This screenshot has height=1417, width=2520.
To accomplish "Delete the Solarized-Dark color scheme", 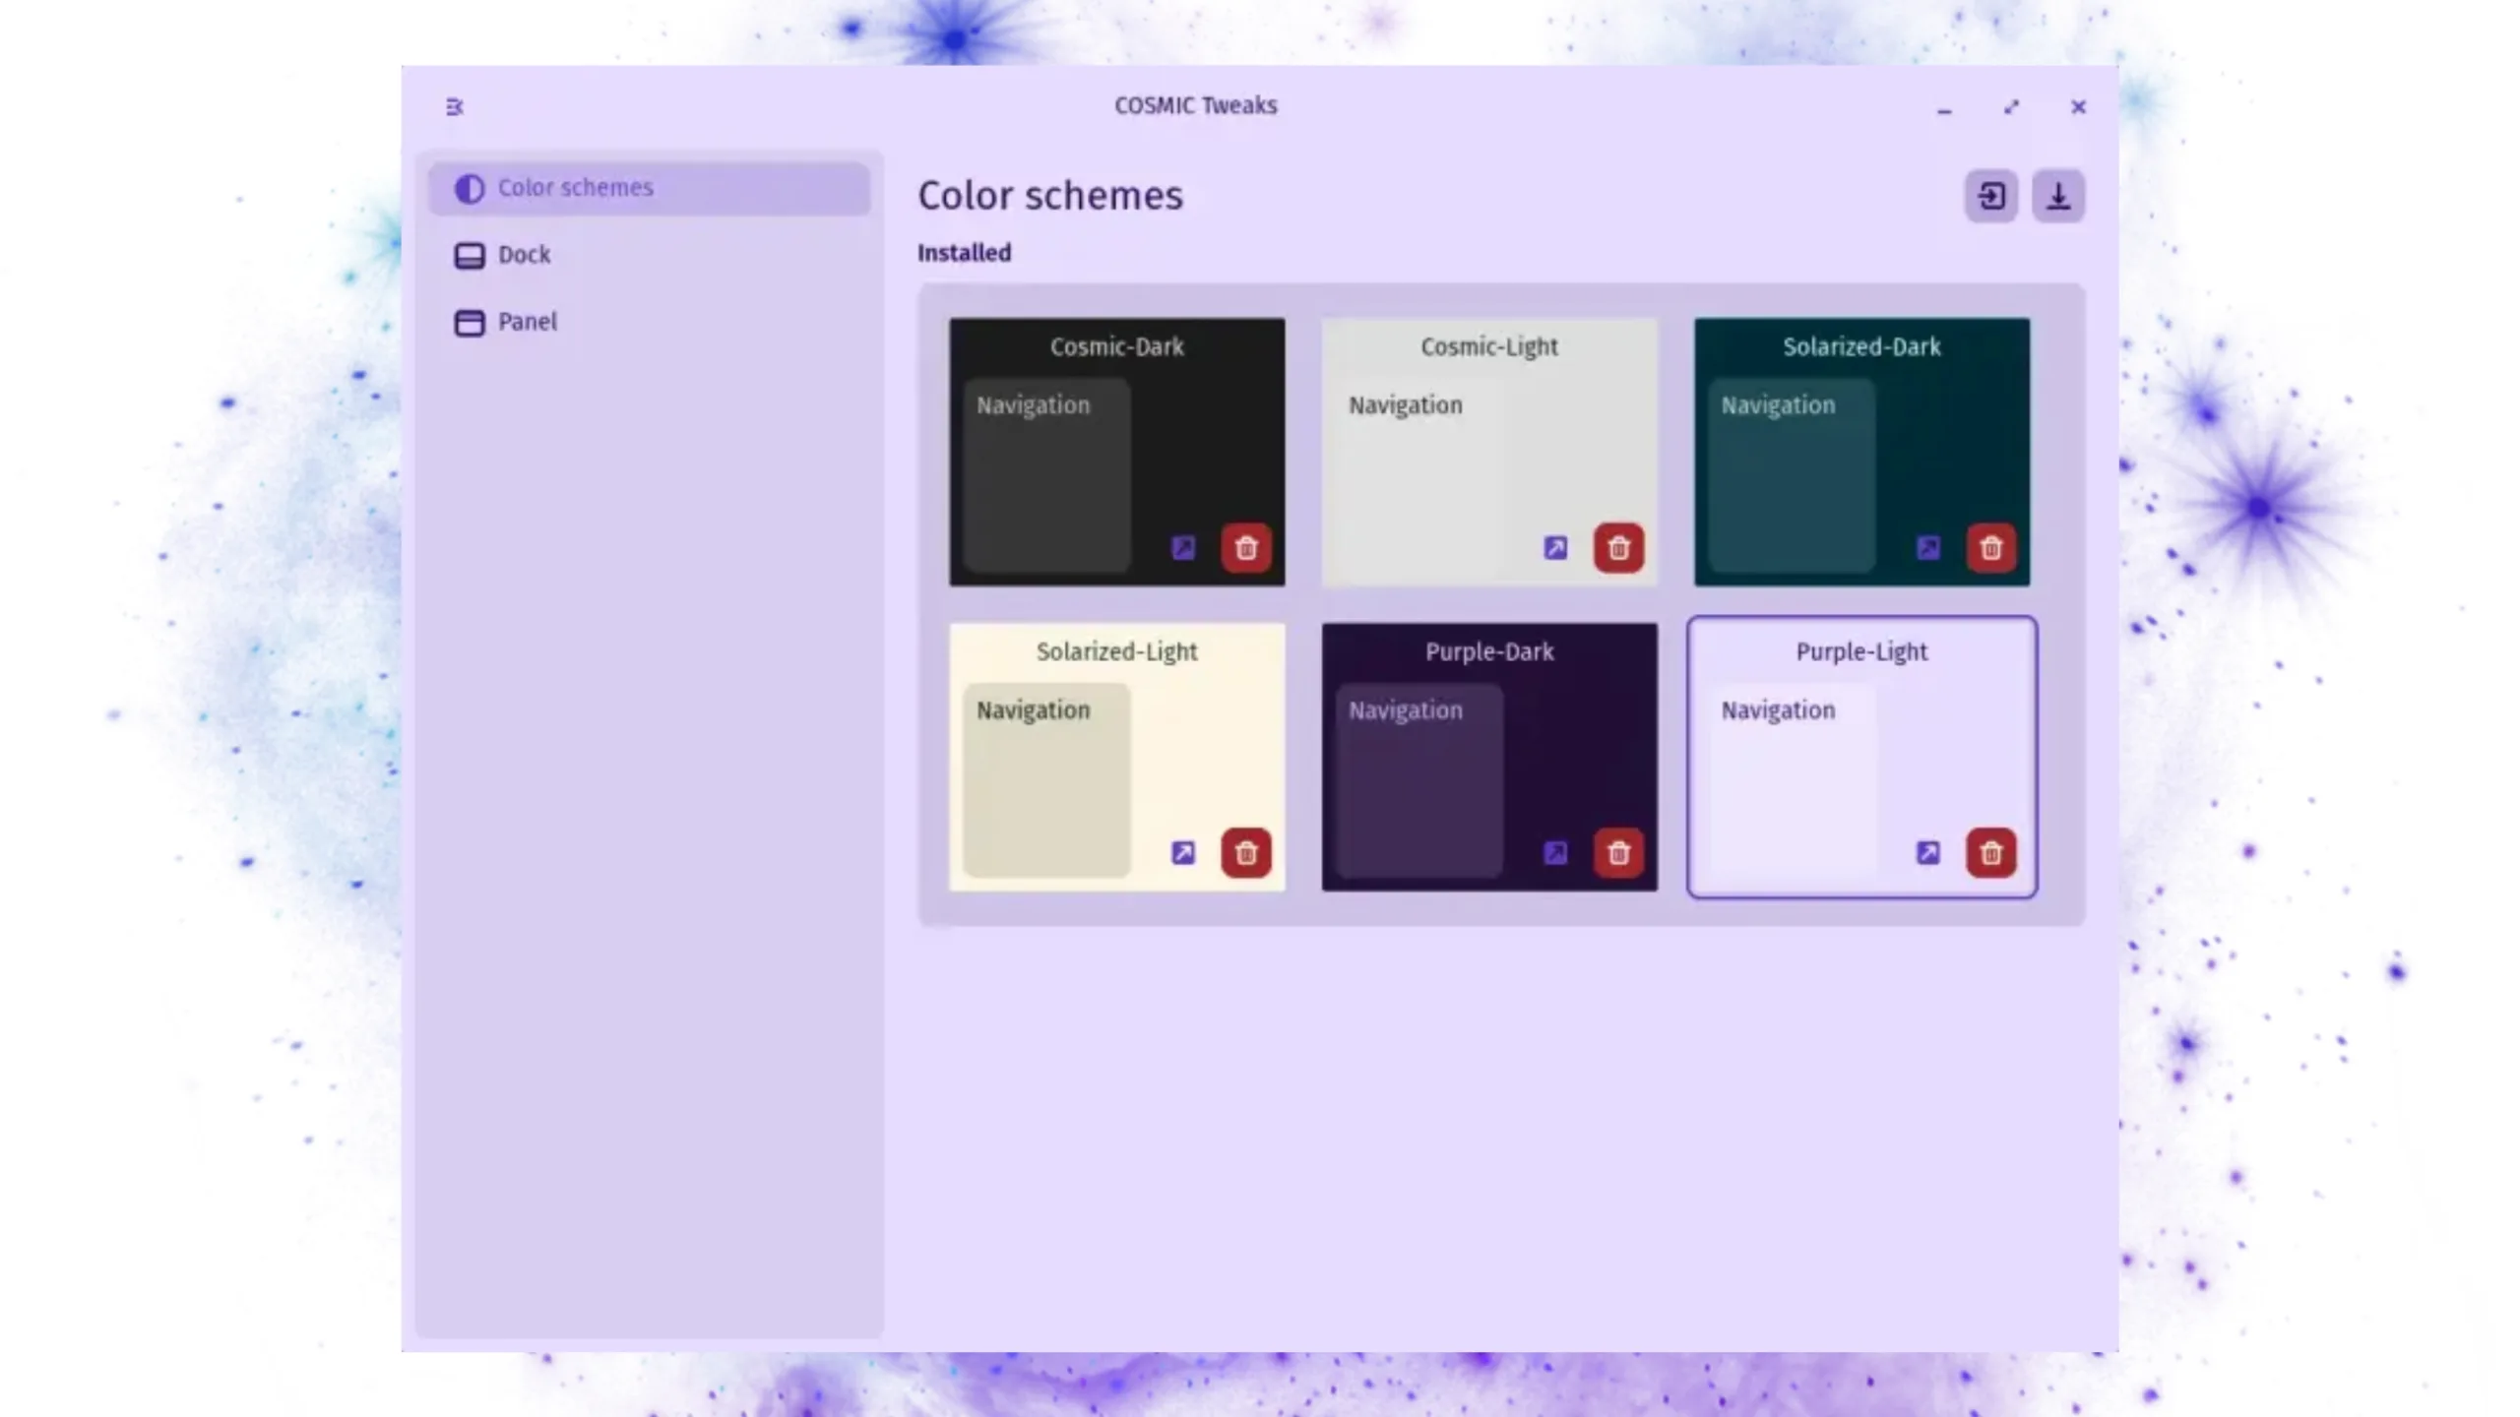I will point(1990,548).
